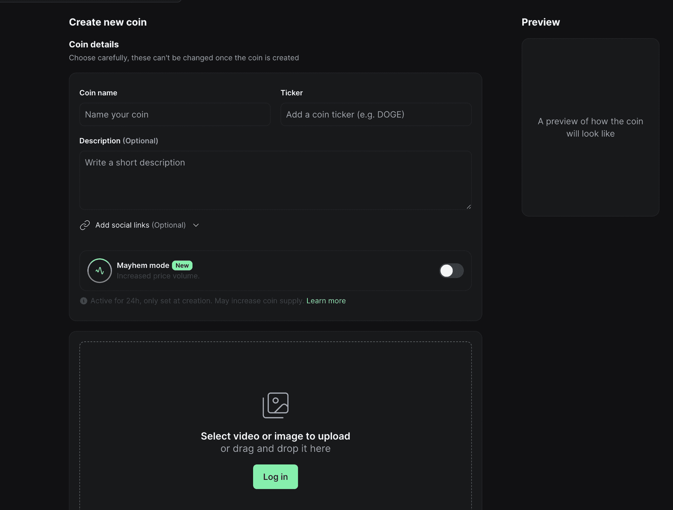Viewport: 673px width, 510px height.
Task: Enable Mayhem mode
Action: click(x=451, y=271)
